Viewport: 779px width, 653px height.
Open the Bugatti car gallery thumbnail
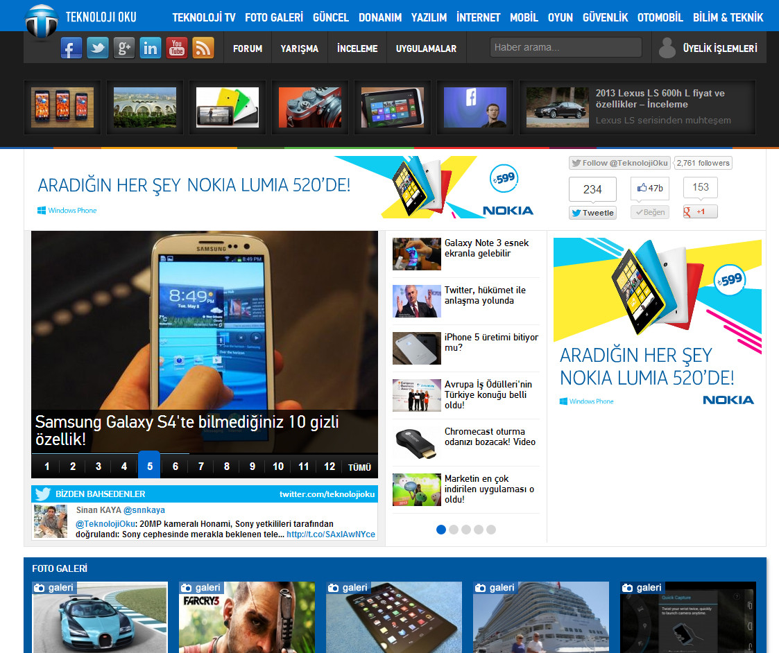(x=100, y=617)
